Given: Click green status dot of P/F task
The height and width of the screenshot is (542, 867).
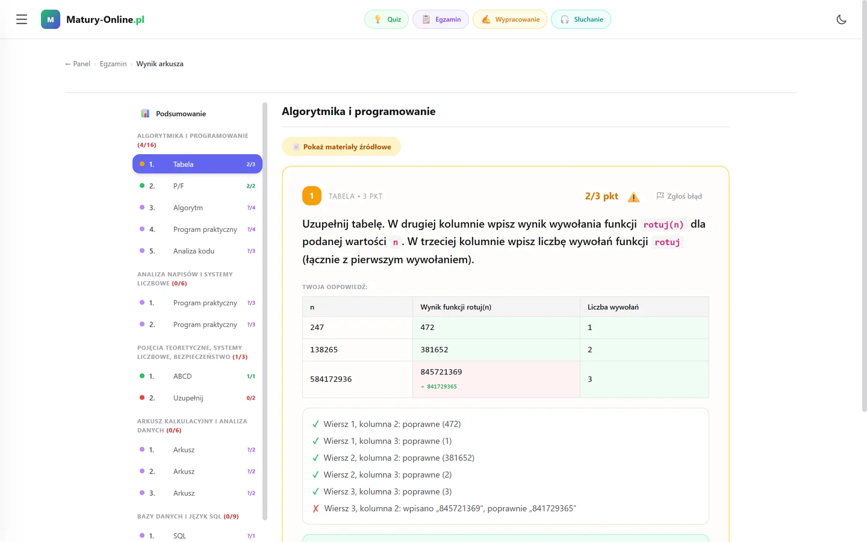Looking at the screenshot, I should coord(142,185).
